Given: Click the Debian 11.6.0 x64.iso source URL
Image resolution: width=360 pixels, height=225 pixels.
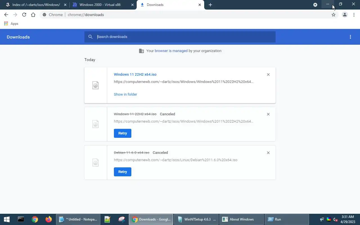Looking at the screenshot, I should [x=175, y=160].
